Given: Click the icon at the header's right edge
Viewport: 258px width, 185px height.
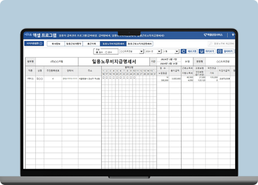Looking at the screenshot, I should click(233, 35).
